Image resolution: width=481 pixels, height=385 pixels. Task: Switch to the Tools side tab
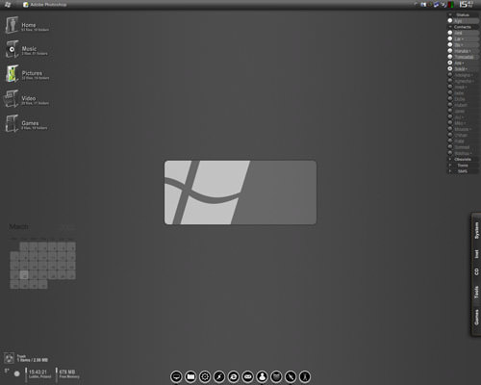(477, 293)
